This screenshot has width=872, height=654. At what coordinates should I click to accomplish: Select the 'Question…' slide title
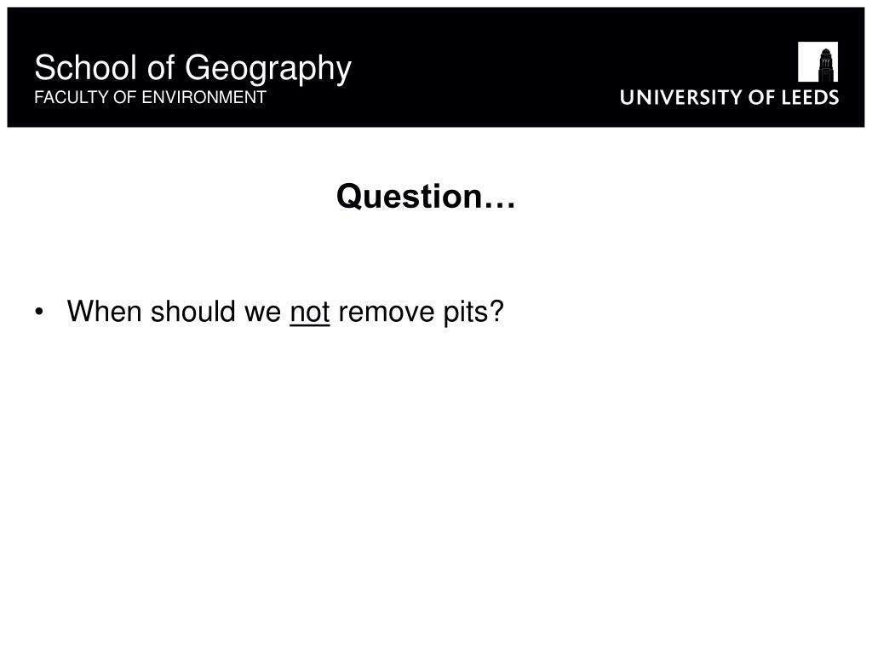pos(426,197)
